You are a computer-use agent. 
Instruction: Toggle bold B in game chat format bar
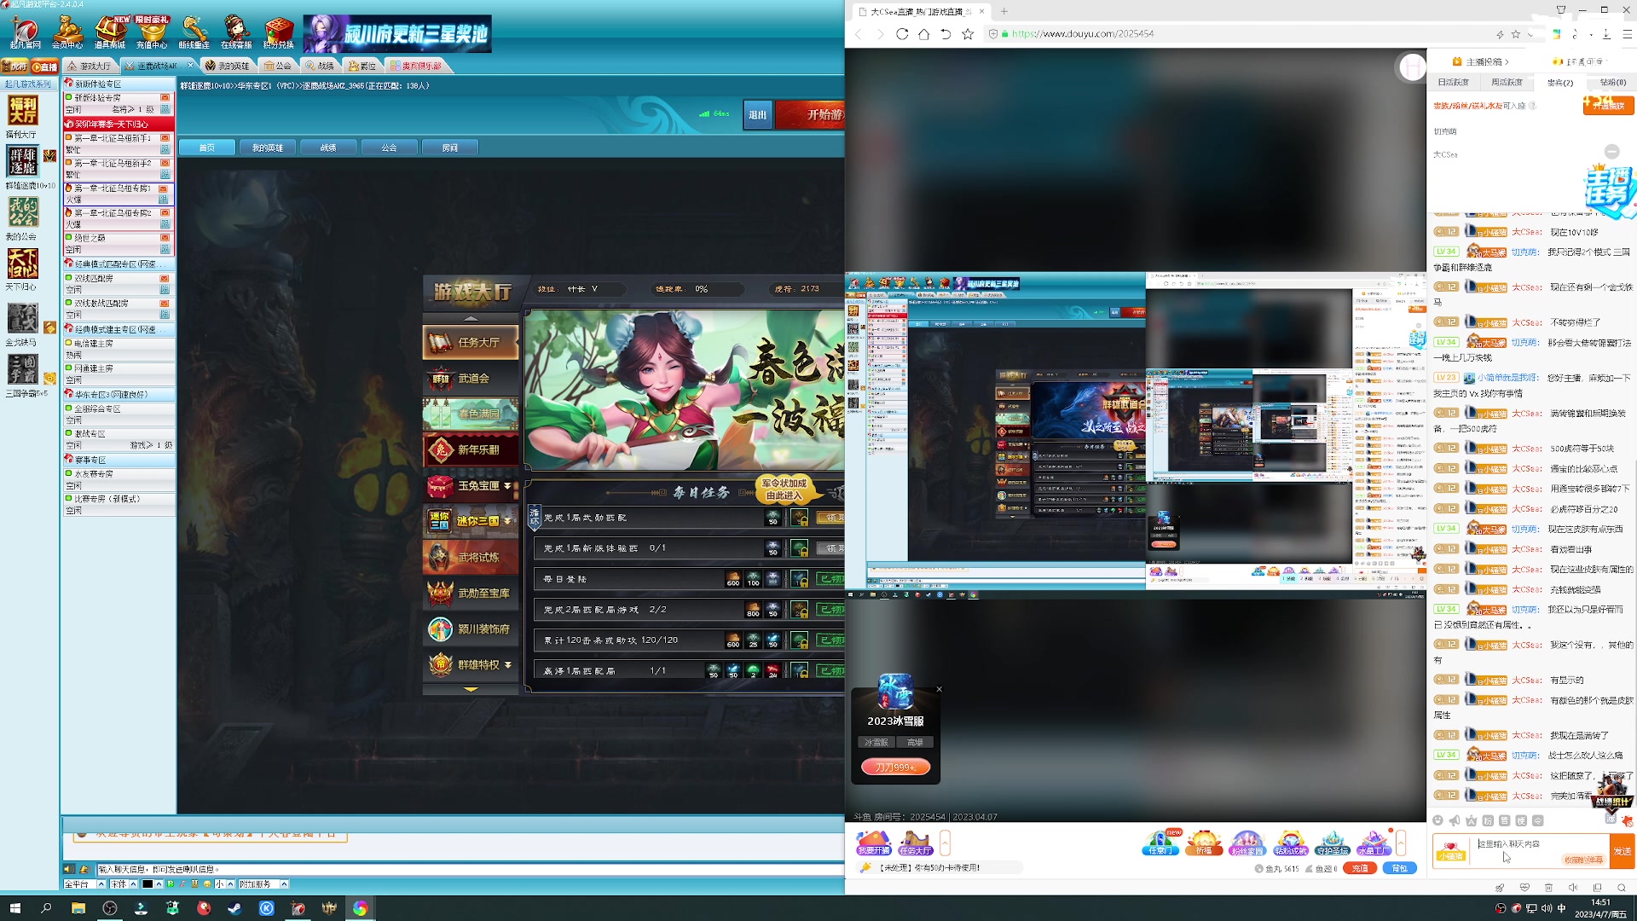pos(171,884)
